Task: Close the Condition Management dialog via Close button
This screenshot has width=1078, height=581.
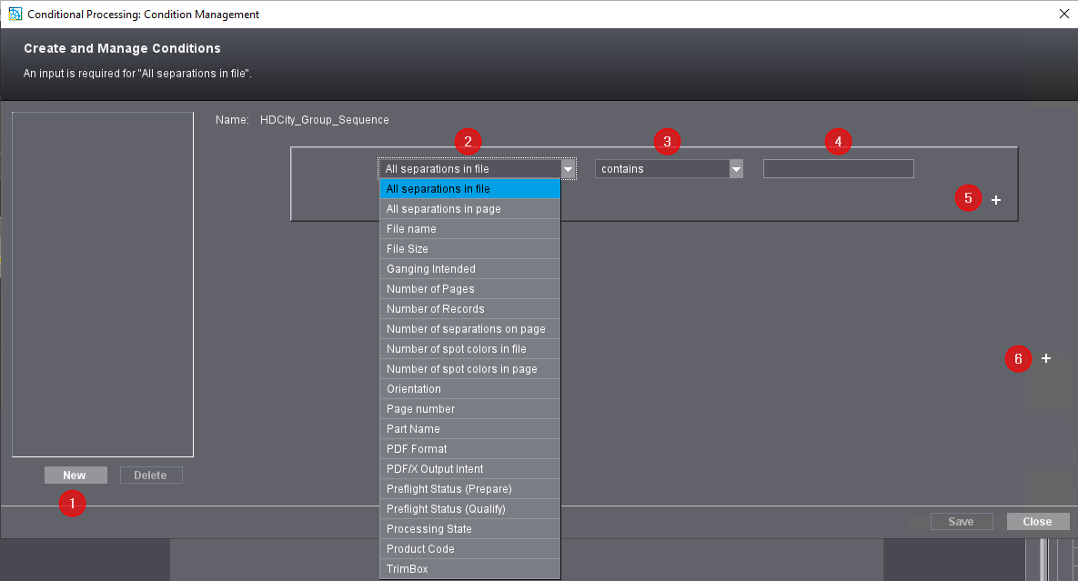Action: click(x=1037, y=521)
